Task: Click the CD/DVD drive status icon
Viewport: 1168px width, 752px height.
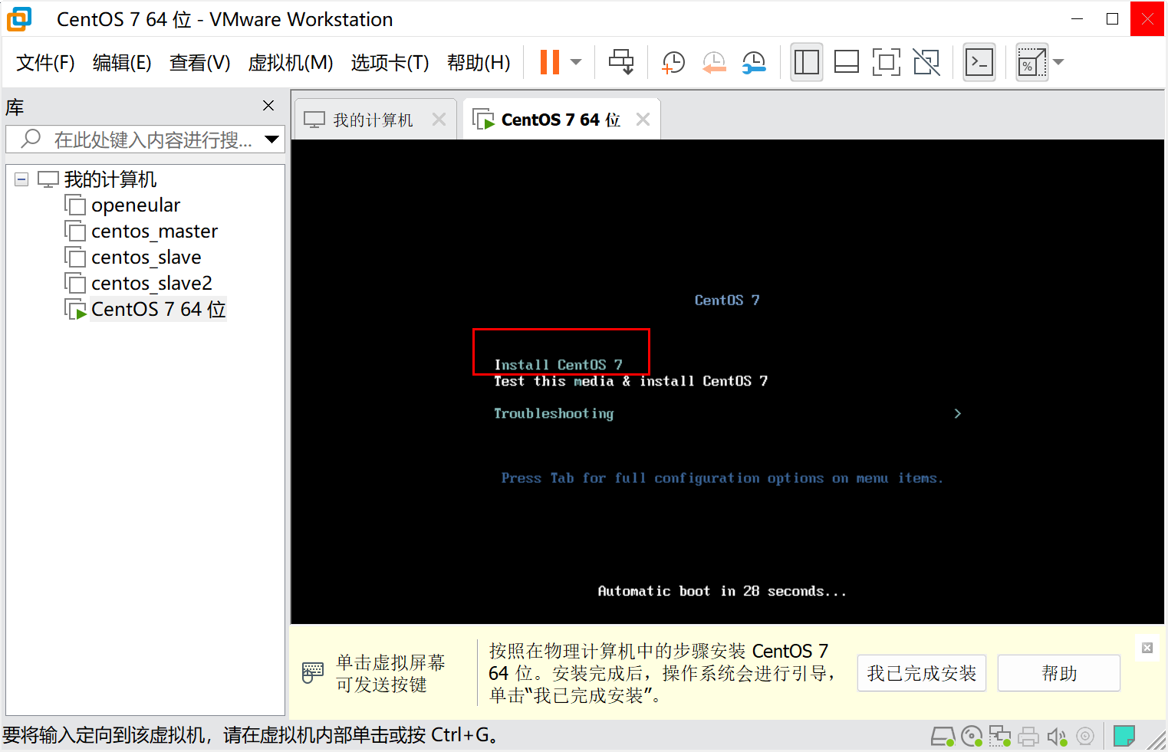Action: click(972, 737)
